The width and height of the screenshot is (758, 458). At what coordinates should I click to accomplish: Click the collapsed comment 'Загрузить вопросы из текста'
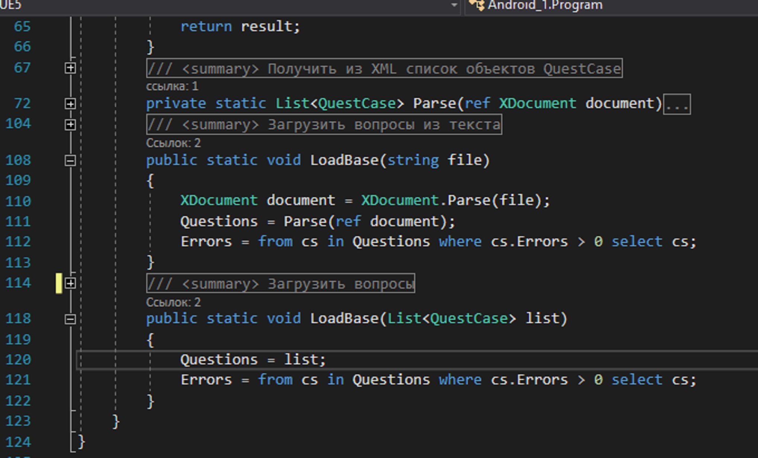click(x=324, y=124)
